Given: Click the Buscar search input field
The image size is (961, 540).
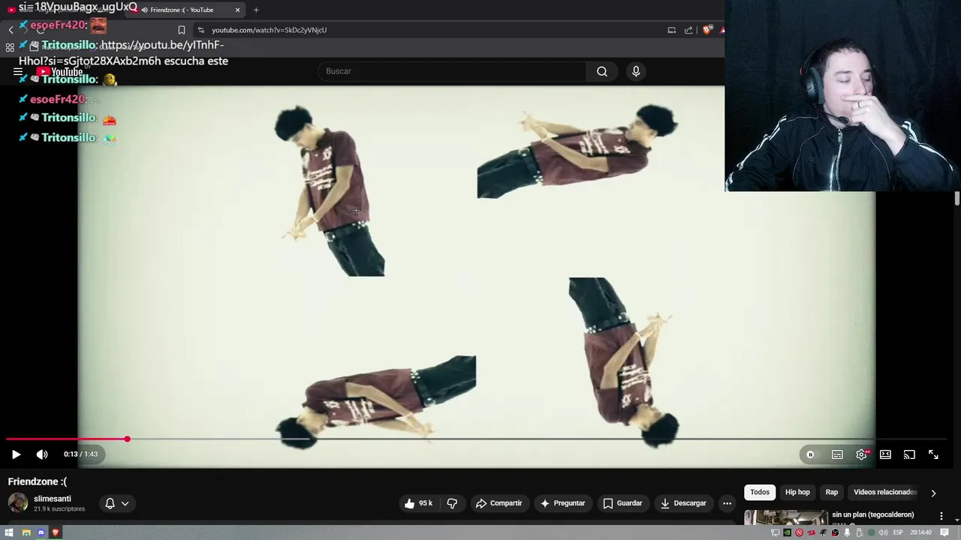Looking at the screenshot, I should 453,71.
